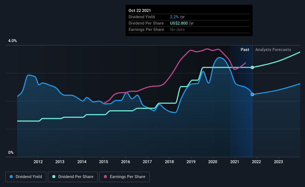This screenshot has height=187, width=305.
Task: Click the 2020 x-axis label
Action: point(213,162)
